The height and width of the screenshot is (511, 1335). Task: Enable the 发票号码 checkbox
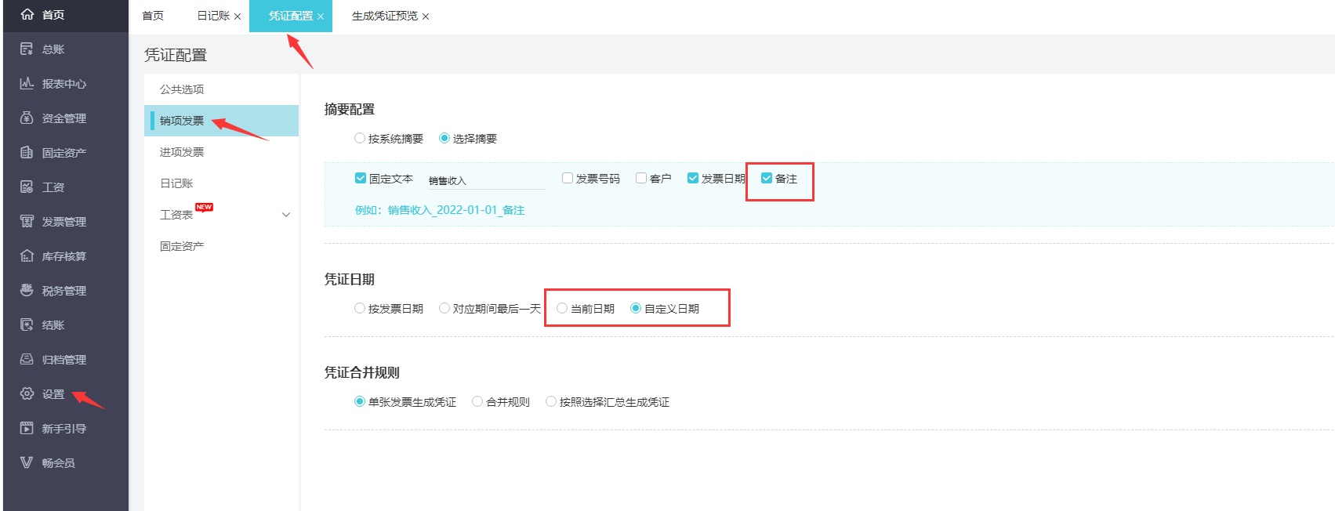pos(568,179)
